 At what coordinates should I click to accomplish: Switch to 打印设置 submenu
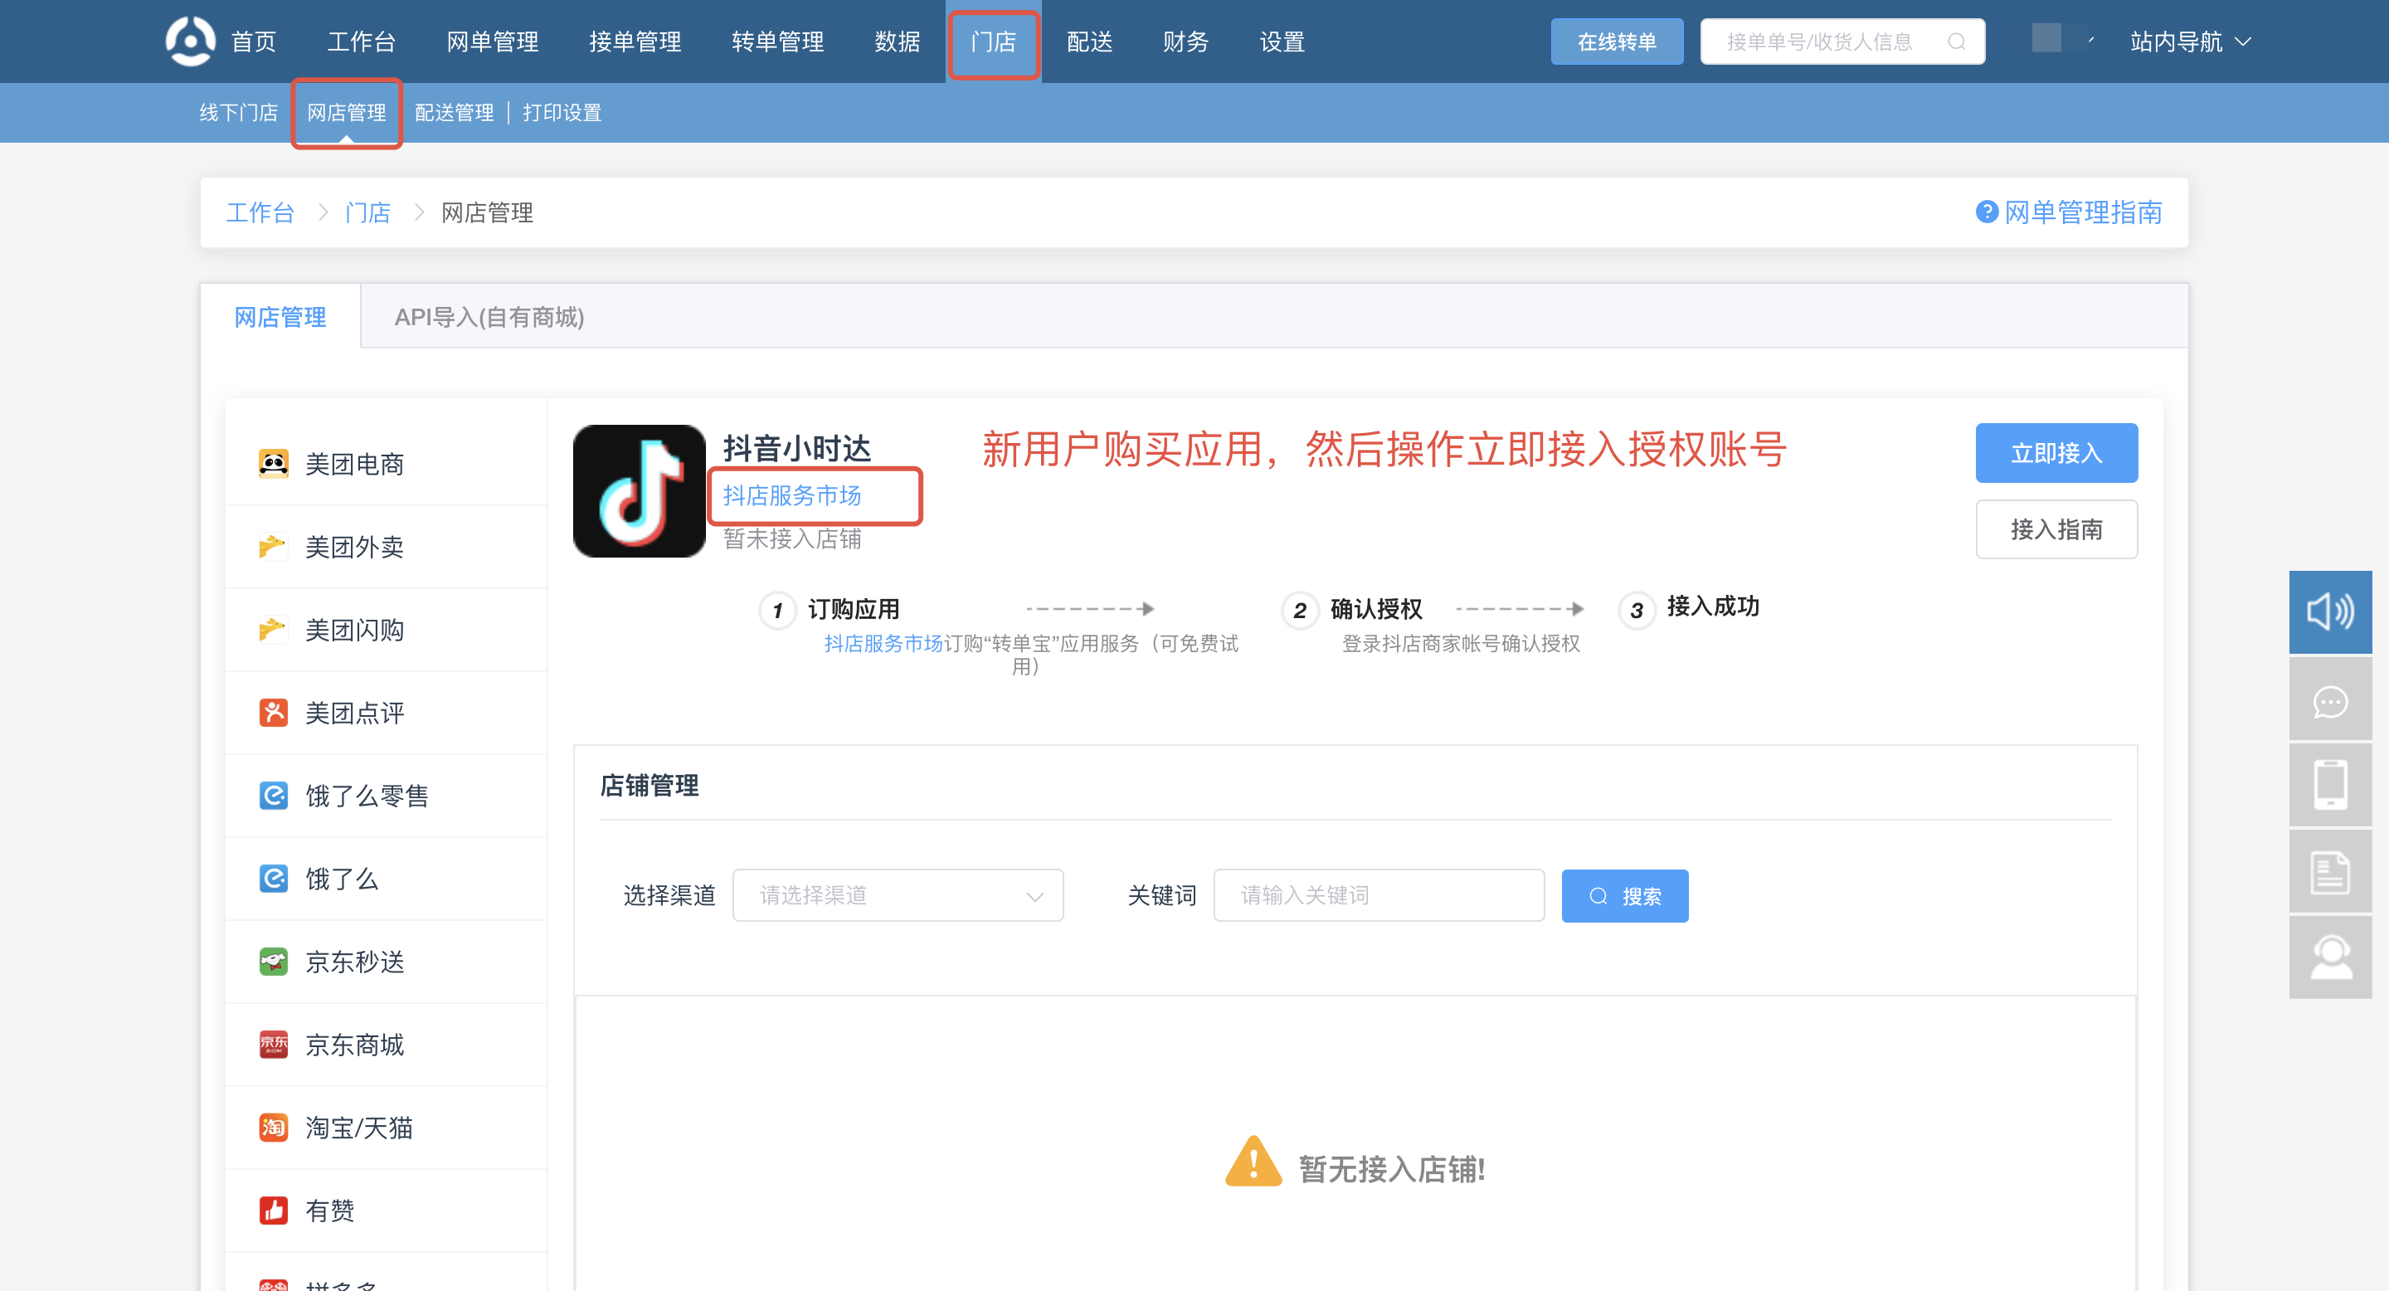[x=562, y=112]
